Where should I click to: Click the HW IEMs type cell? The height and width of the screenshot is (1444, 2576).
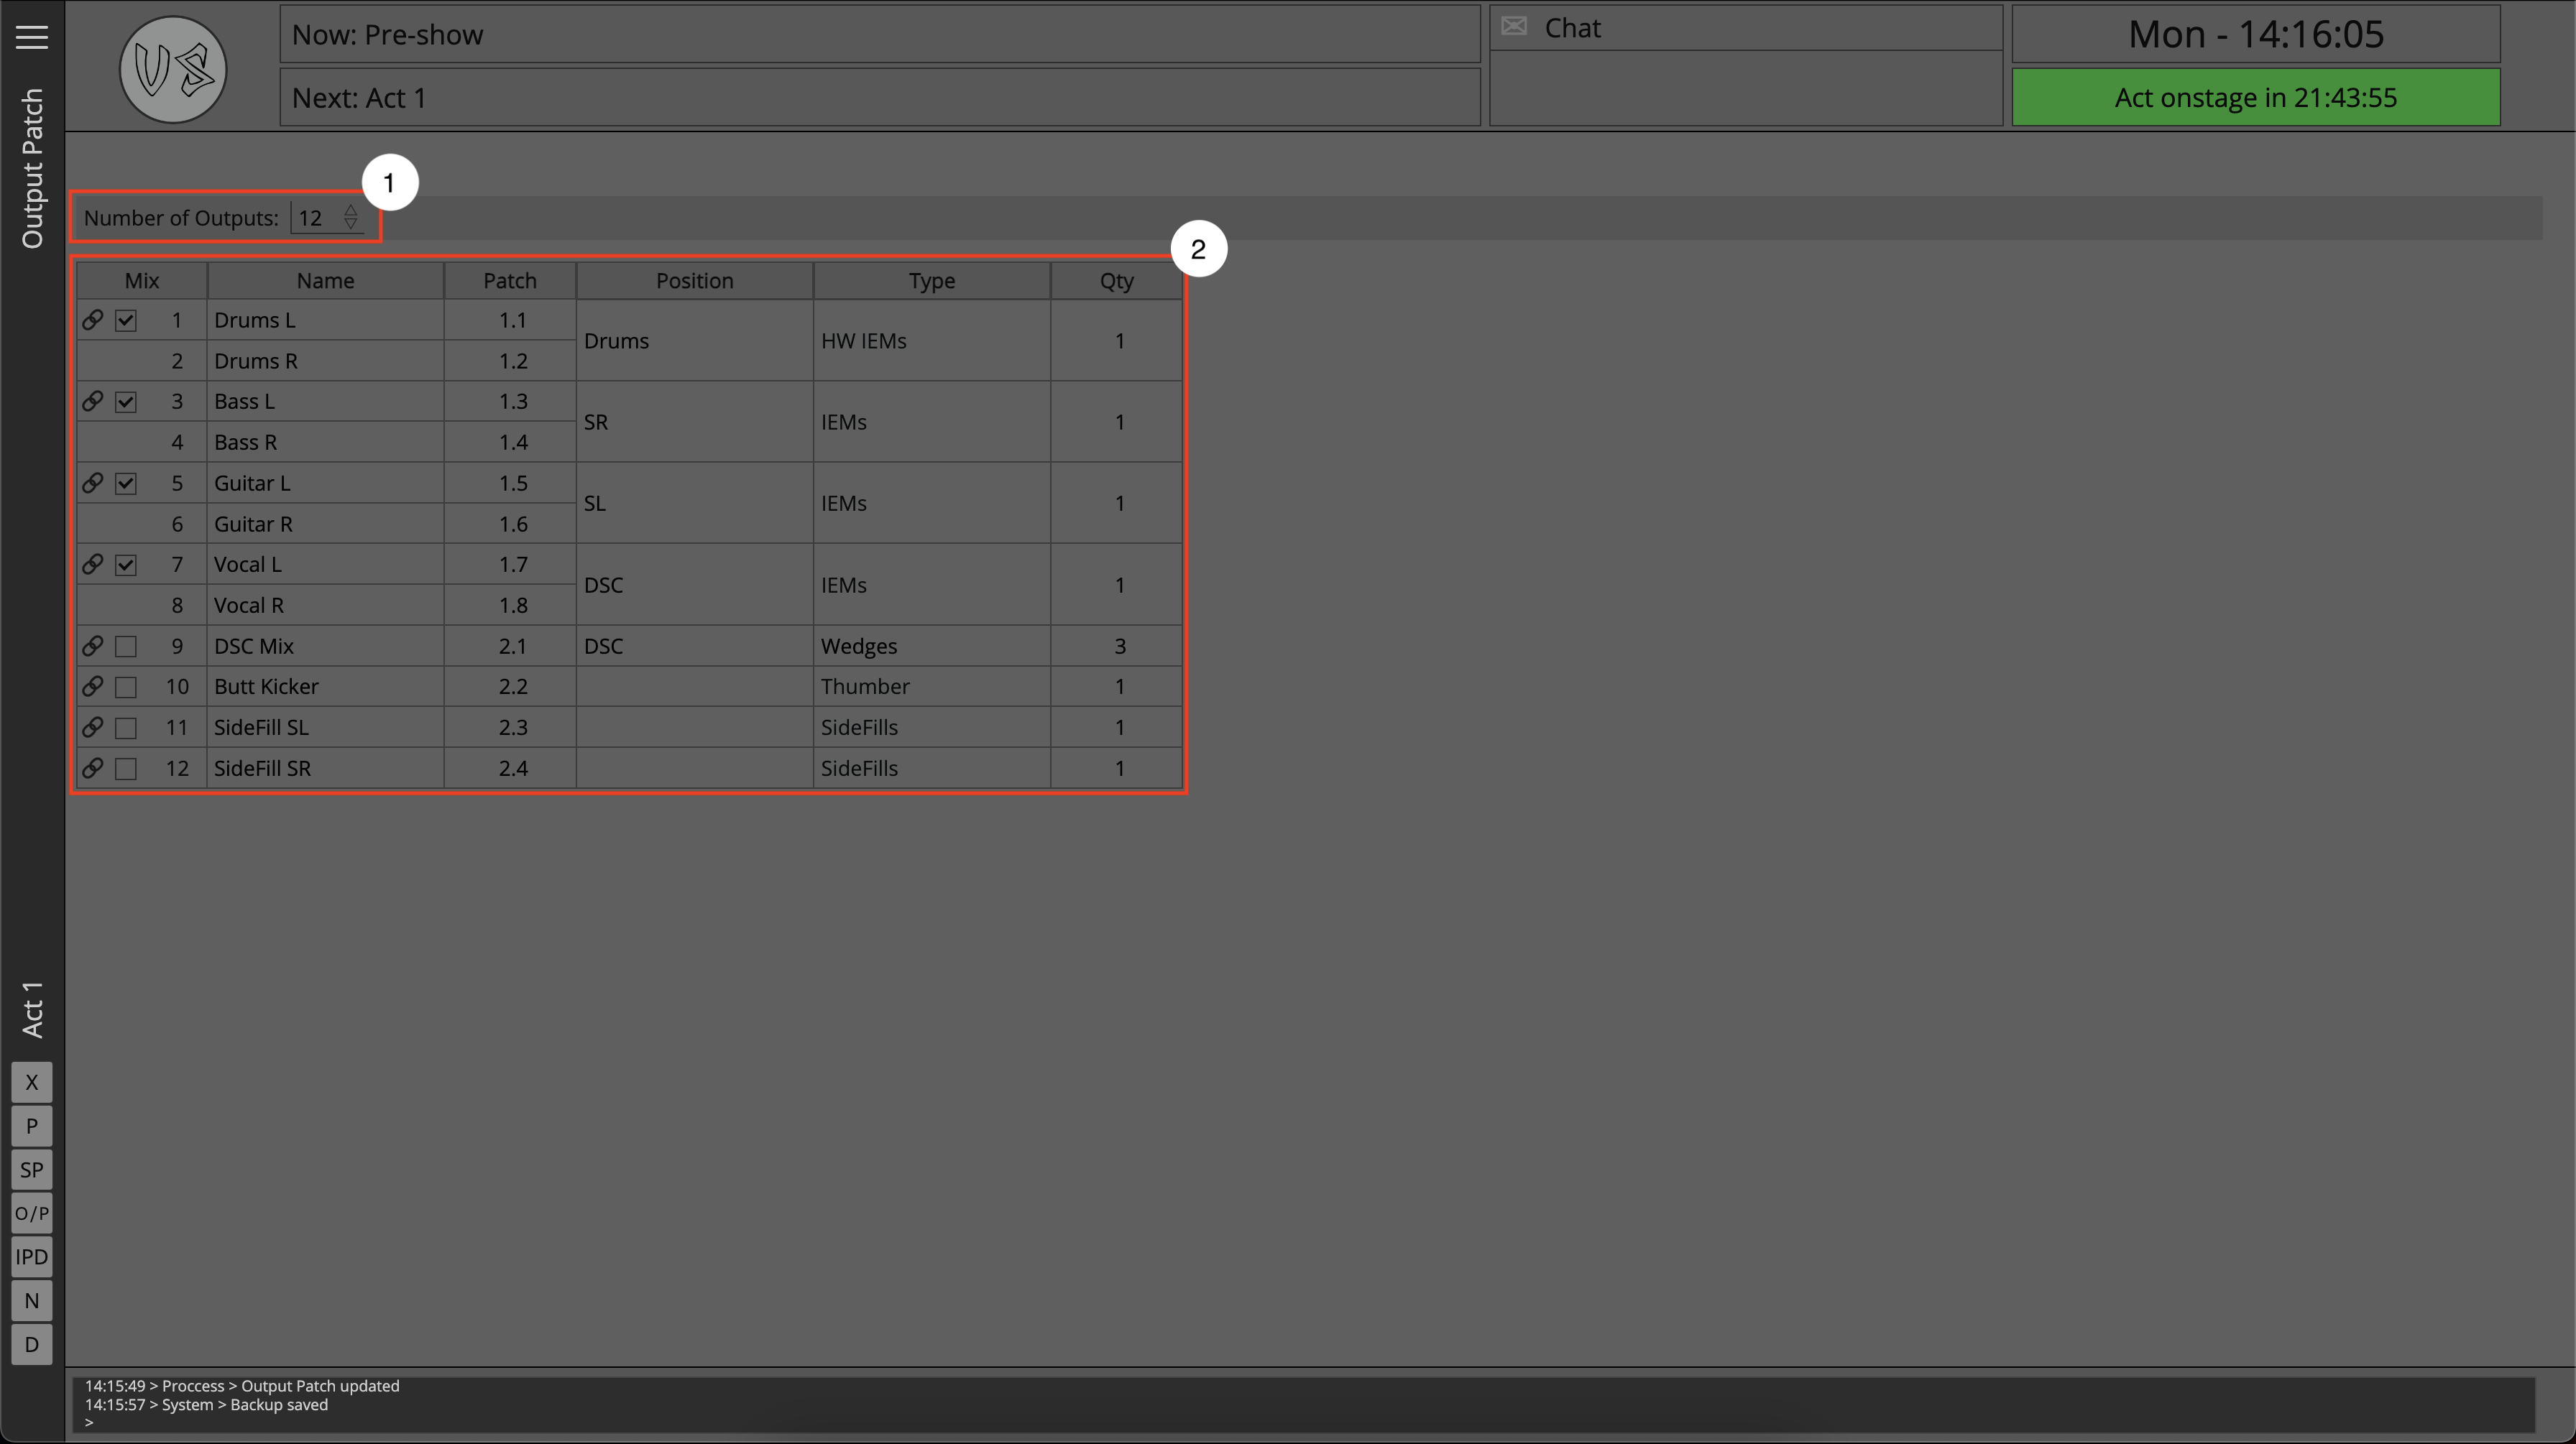coord(932,341)
